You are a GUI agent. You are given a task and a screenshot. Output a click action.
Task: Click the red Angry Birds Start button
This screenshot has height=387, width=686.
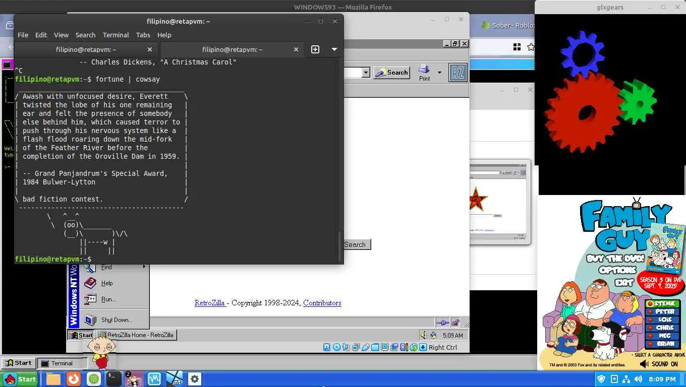[x=20, y=379]
